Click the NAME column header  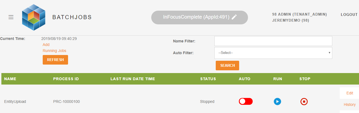coord(10,79)
